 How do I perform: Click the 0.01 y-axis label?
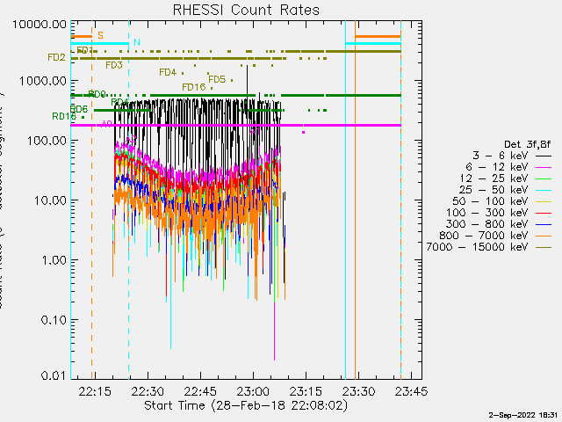pos(54,375)
